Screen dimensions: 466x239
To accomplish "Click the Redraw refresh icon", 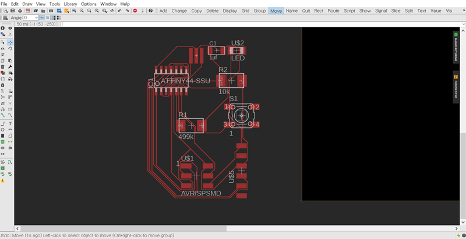I will point(112,10).
